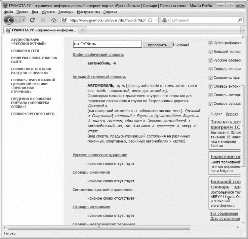The image size is (248, 239).
Task: Expand the address bar URL history dropdown
Action: pos(156,20)
